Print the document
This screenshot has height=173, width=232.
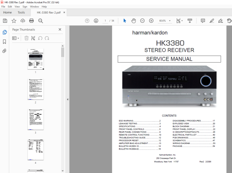point(31,21)
